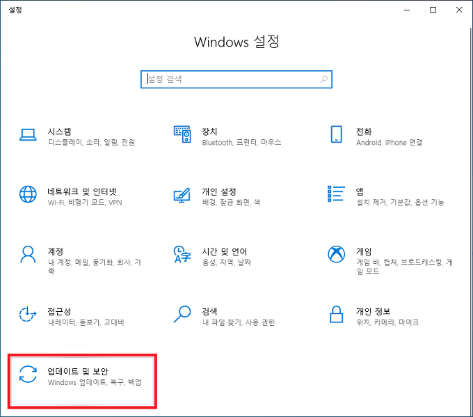The height and width of the screenshot is (417, 473).
Task: Click the list icon for 앱
Action: [x=336, y=194]
